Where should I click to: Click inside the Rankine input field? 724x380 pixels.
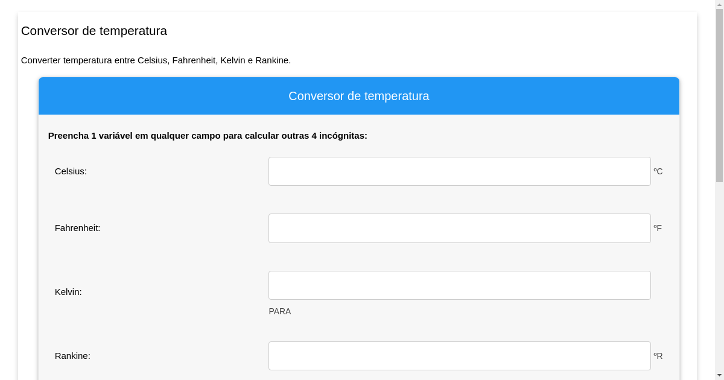pyautogui.click(x=460, y=355)
